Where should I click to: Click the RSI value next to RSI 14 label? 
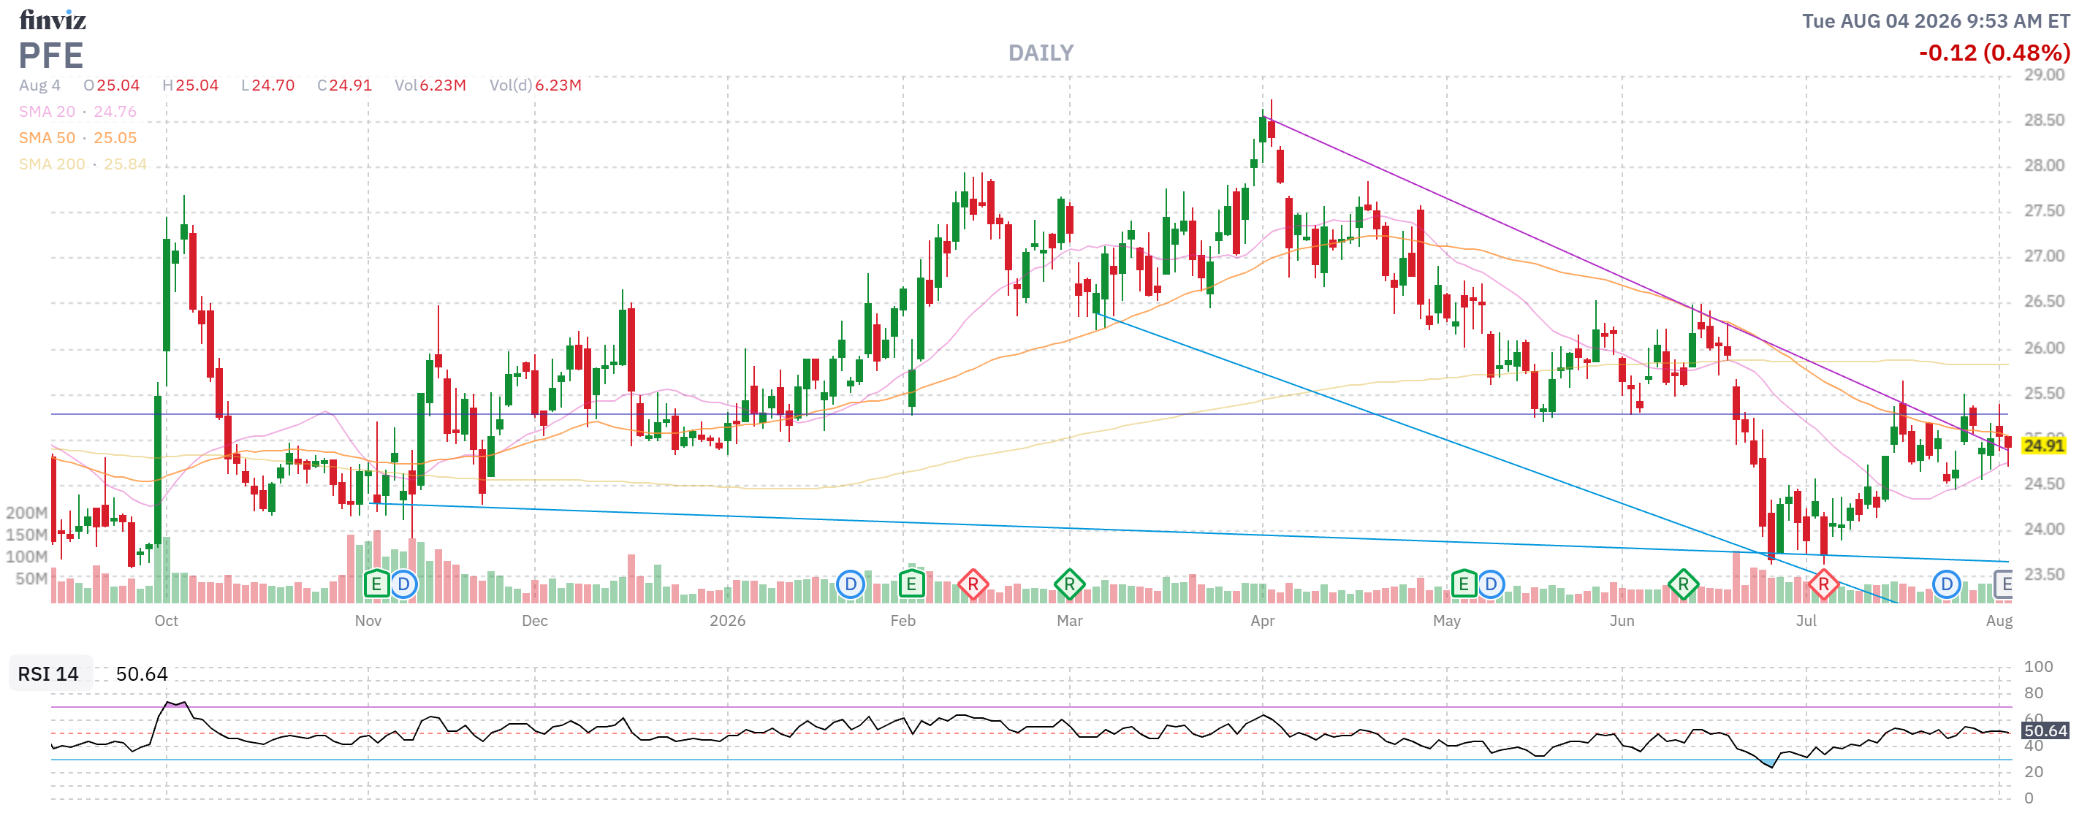(x=142, y=673)
